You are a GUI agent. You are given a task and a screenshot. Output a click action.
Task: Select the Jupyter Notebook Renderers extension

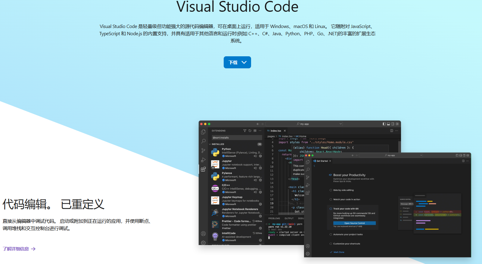[x=237, y=213]
